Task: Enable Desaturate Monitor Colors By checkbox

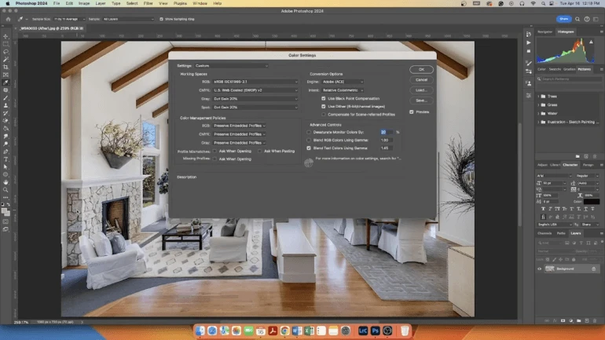Action: (307, 132)
